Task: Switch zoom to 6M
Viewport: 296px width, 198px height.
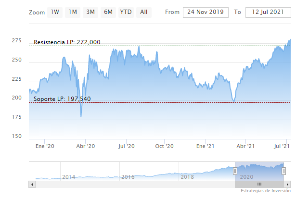Action: (x=108, y=12)
